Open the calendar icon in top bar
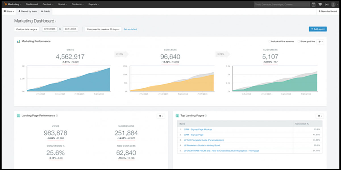 point(314,5)
